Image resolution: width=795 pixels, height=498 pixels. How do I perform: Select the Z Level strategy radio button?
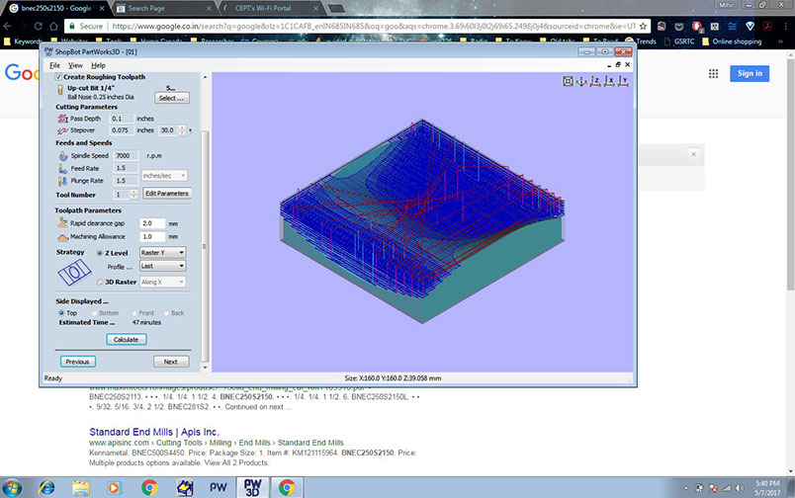tap(100, 253)
